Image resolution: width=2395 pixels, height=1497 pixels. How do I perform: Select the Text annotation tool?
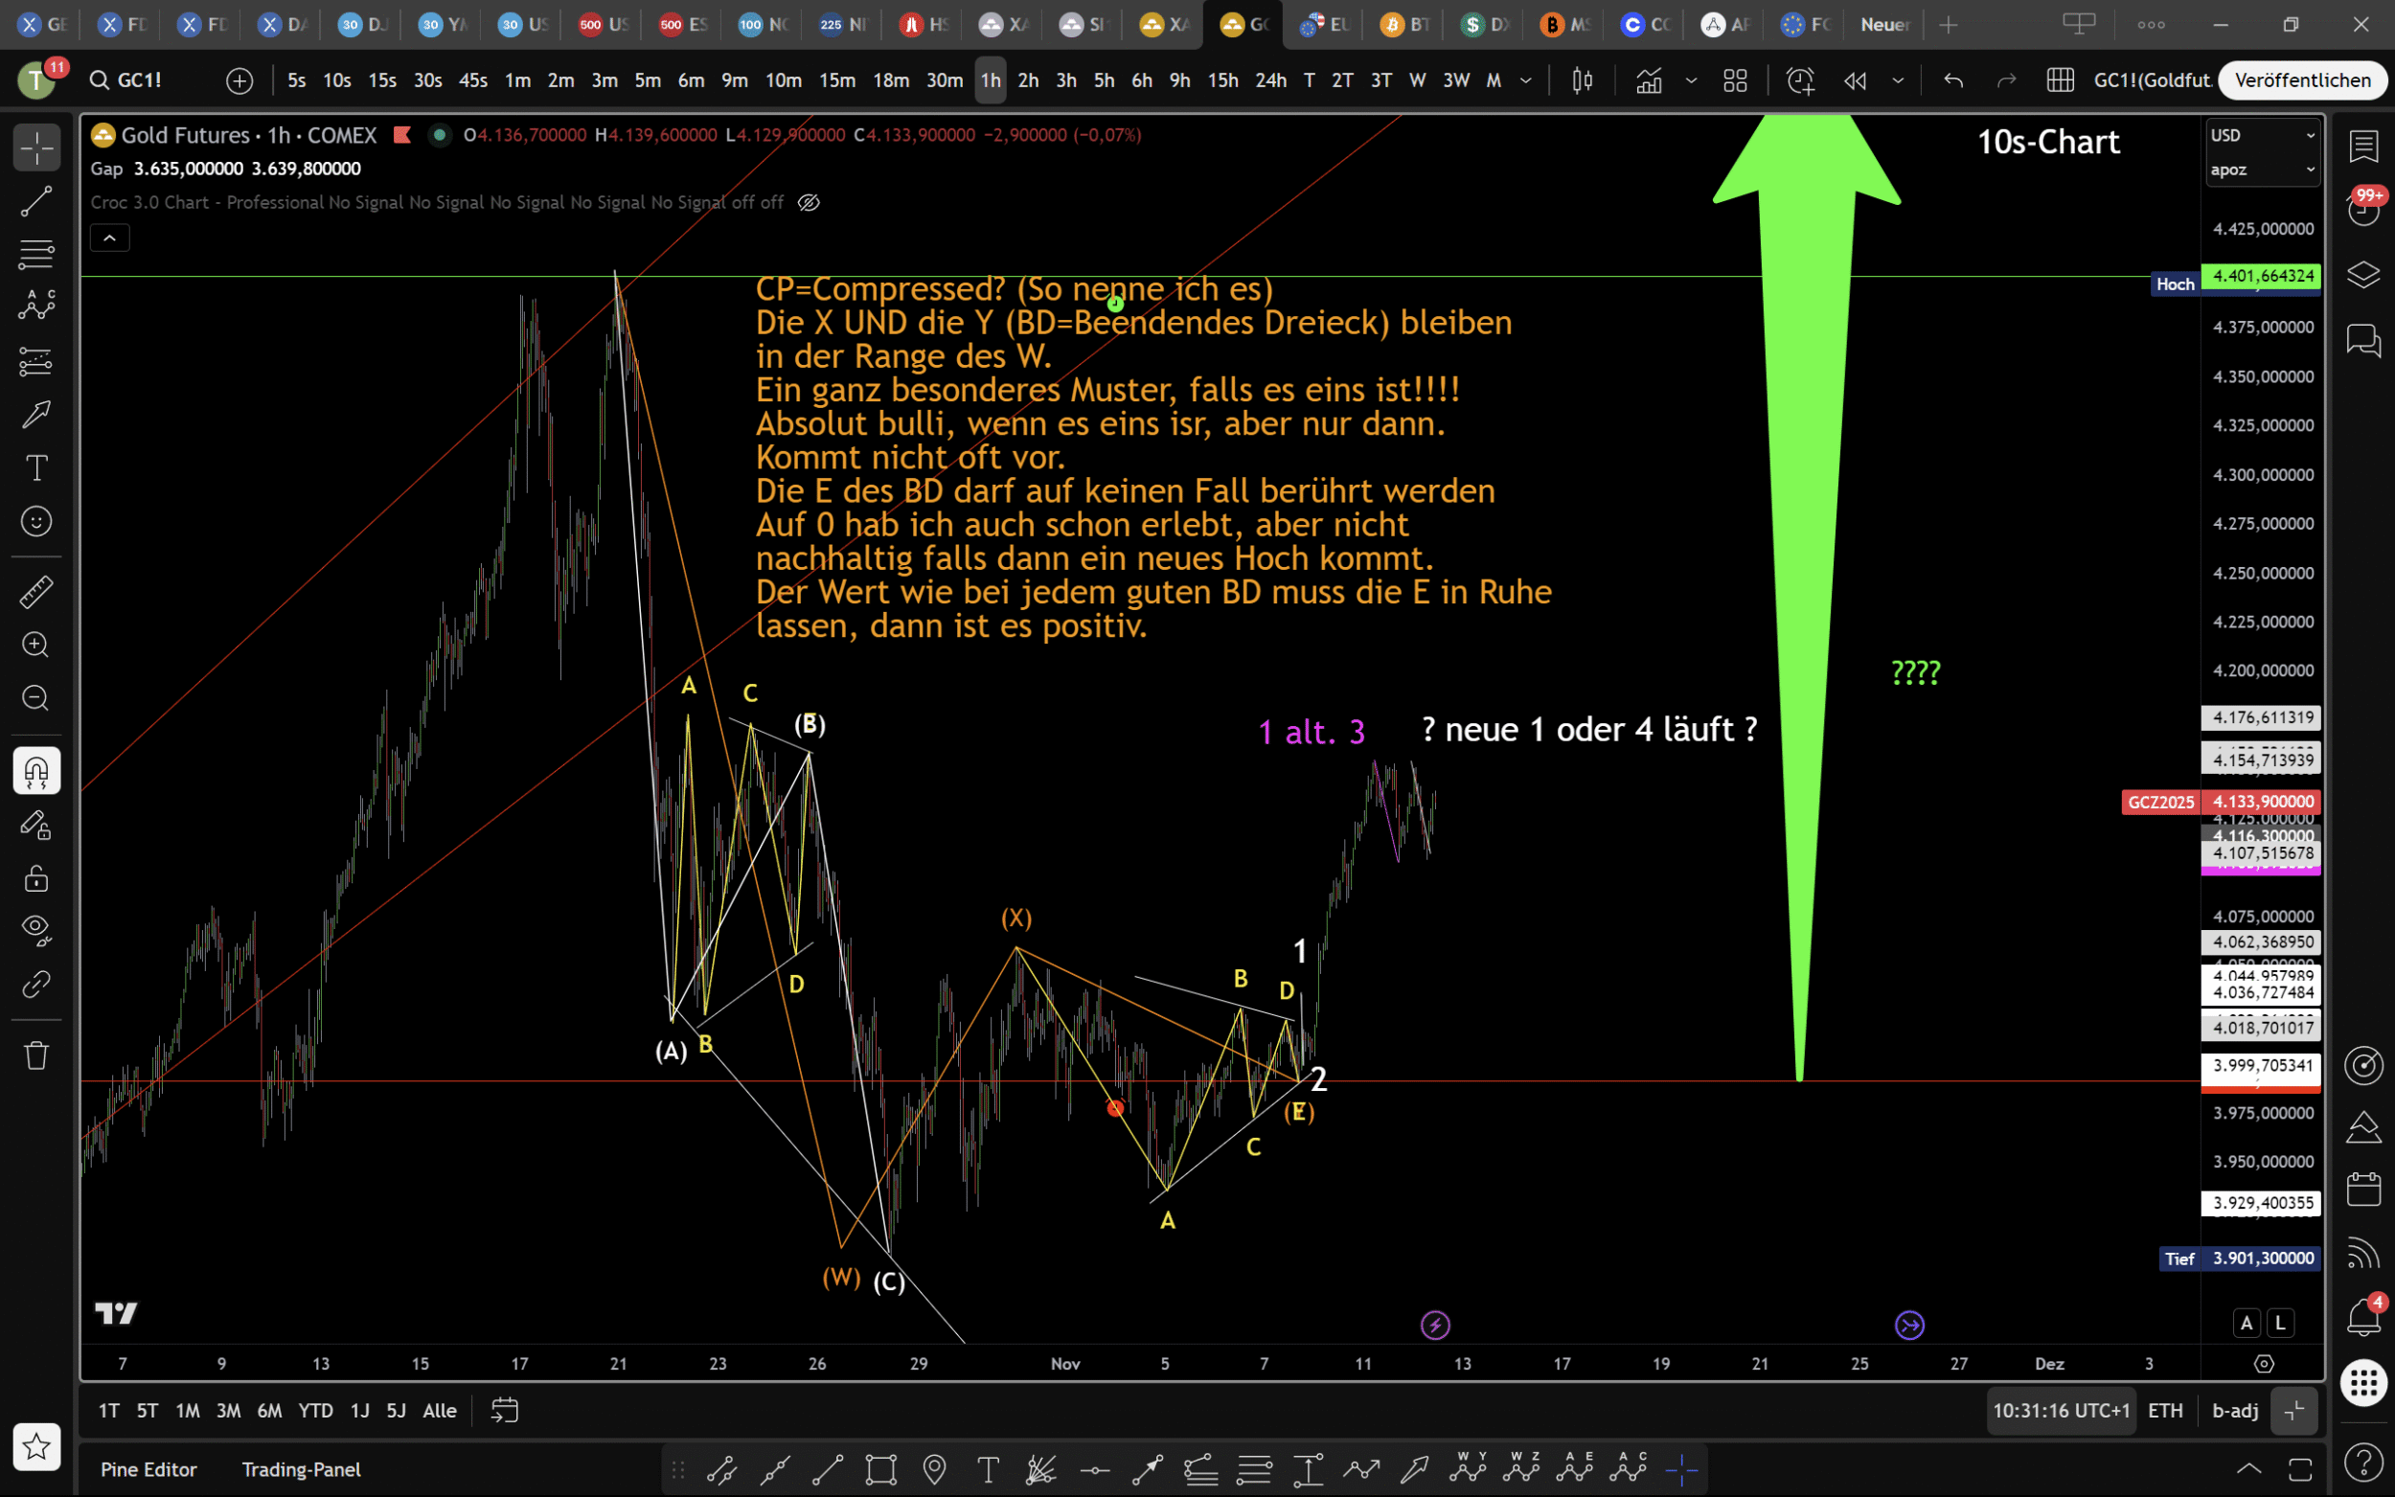[36, 467]
